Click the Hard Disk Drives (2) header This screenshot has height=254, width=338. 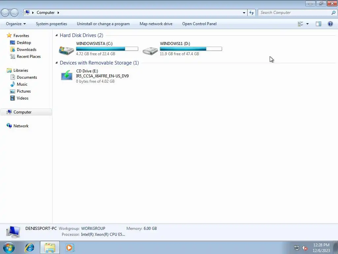click(82, 35)
